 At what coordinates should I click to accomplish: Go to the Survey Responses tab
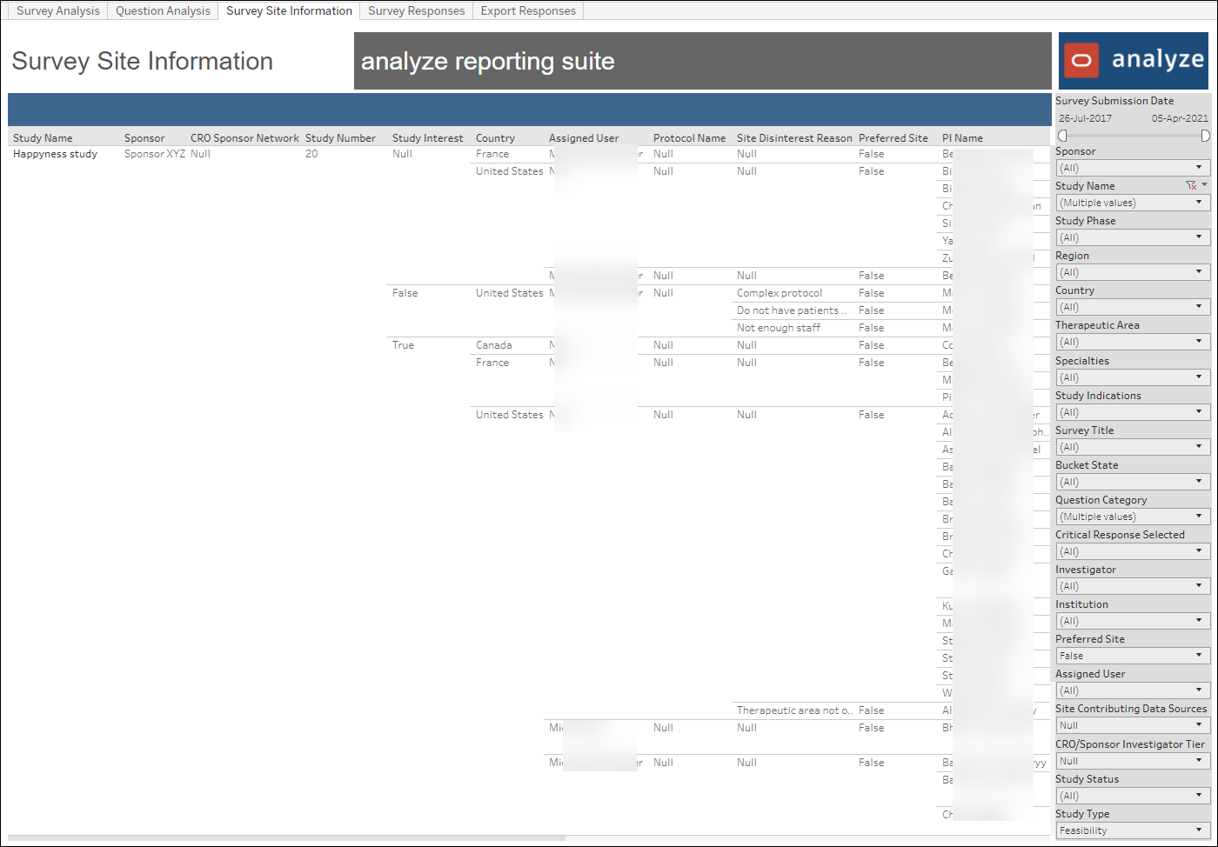tap(416, 10)
